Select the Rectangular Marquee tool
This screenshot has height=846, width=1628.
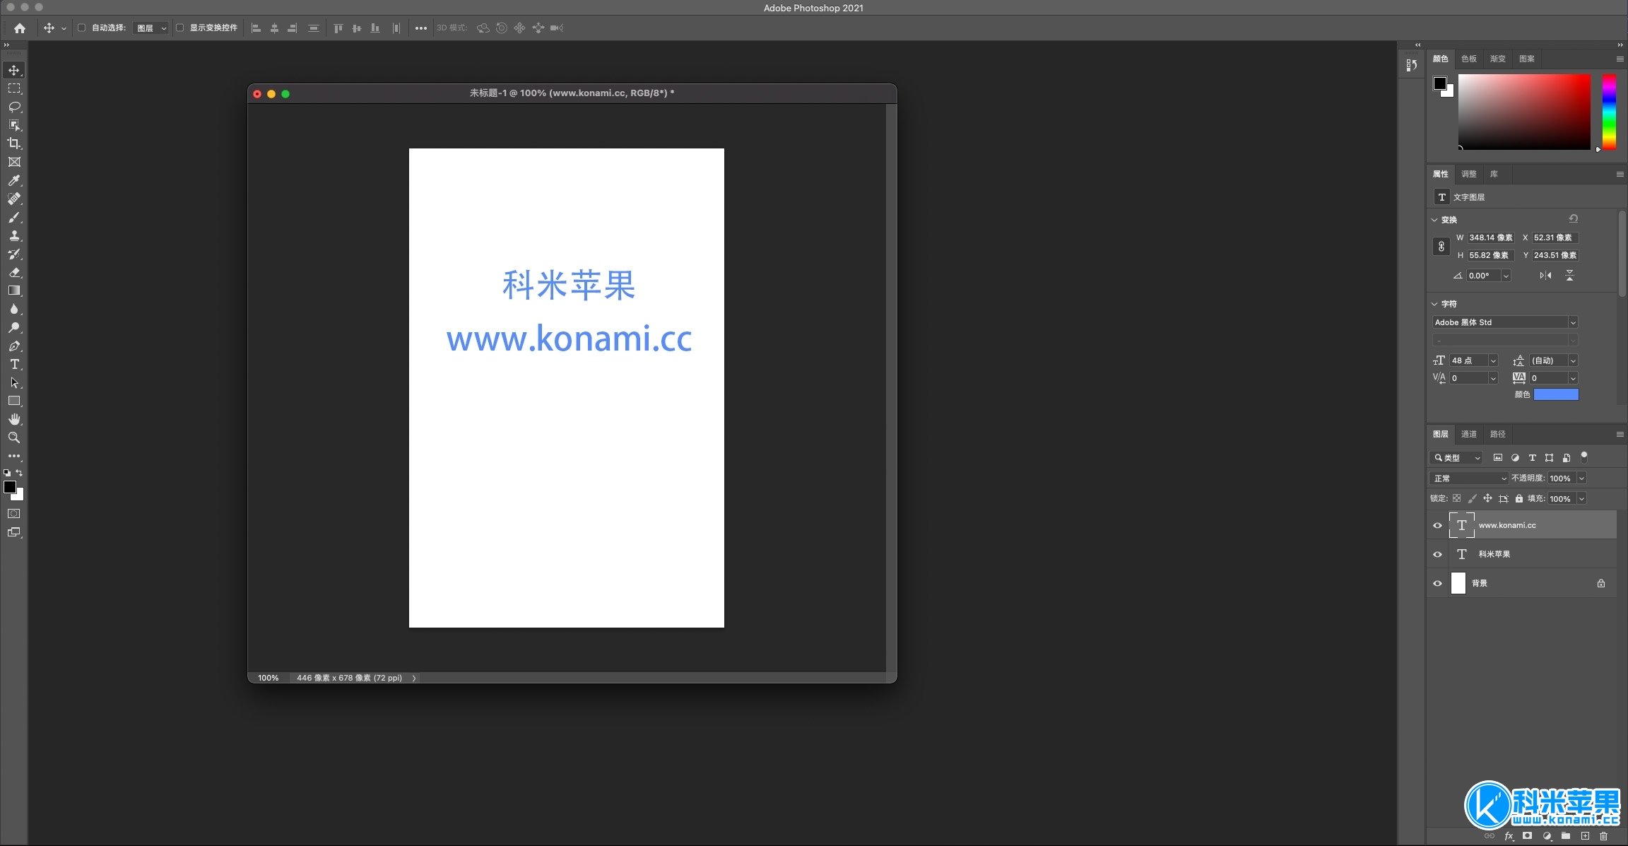click(14, 88)
